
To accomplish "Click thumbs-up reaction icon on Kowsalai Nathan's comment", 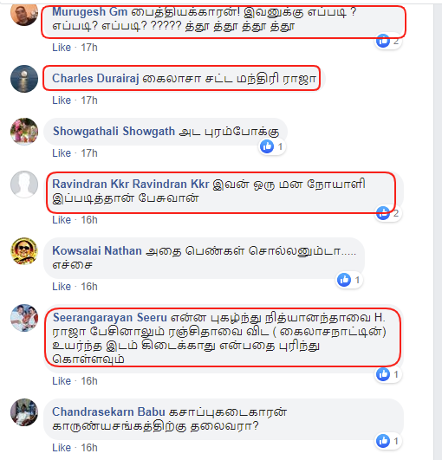I will tap(344, 280).
